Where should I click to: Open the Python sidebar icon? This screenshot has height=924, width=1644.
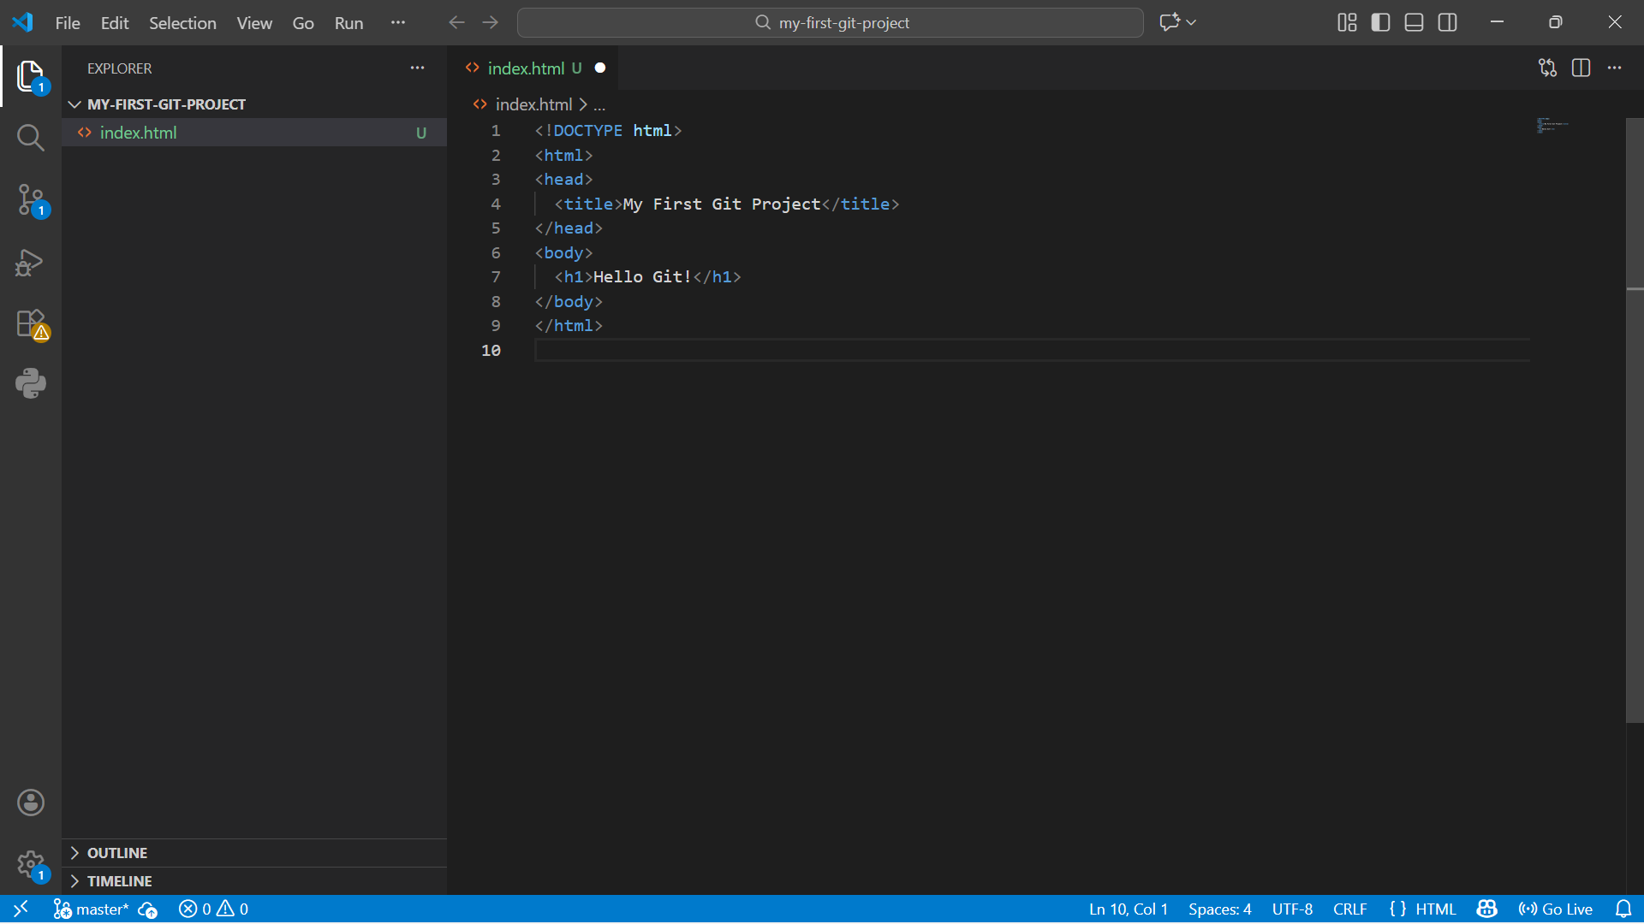(x=31, y=383)
